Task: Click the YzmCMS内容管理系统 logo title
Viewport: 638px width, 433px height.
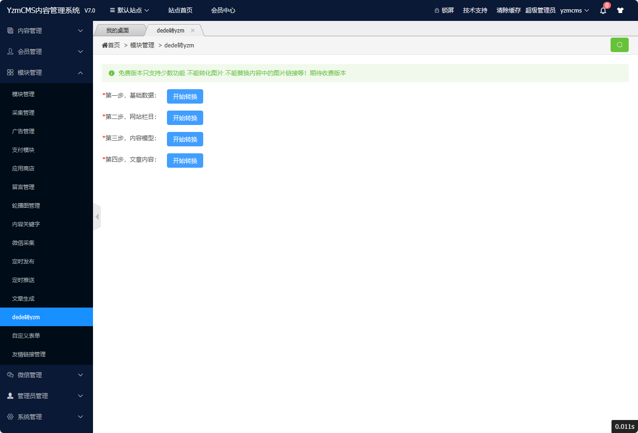Action: pyautogui.click(x=43, y=10)
